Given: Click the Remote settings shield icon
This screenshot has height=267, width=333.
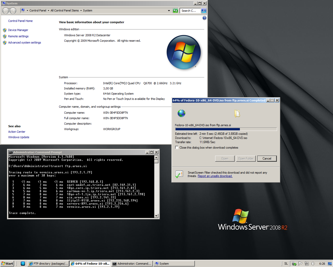Looking at the screenshot, I should pyautogui.click(x=5, y=37).
